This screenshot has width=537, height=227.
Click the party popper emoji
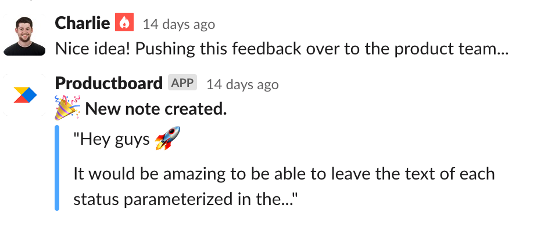click(67, 108)
